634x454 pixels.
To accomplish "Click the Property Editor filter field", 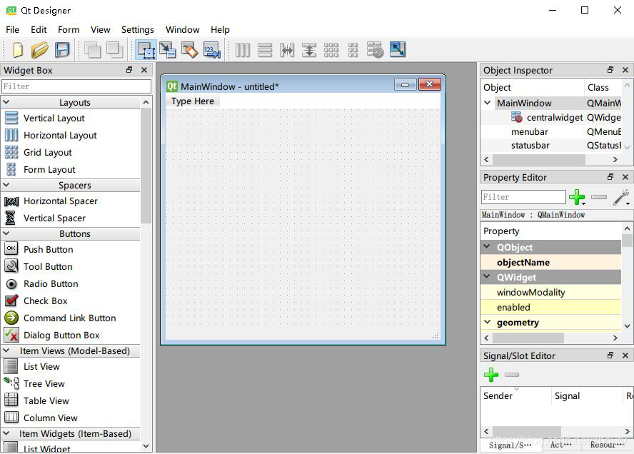I will click(x=523, y=197).
